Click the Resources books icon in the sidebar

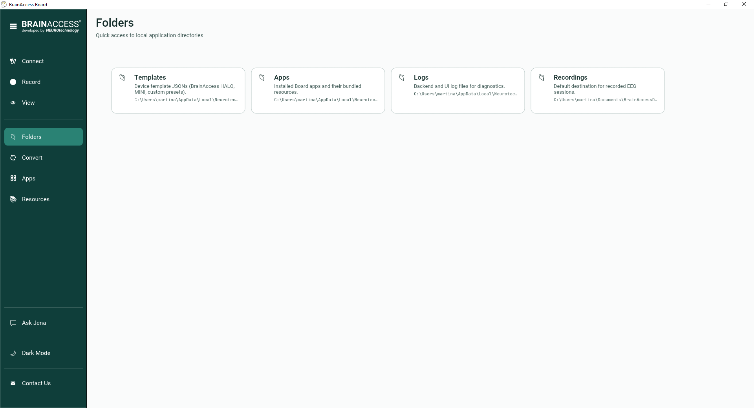click(x=13, y=199)
